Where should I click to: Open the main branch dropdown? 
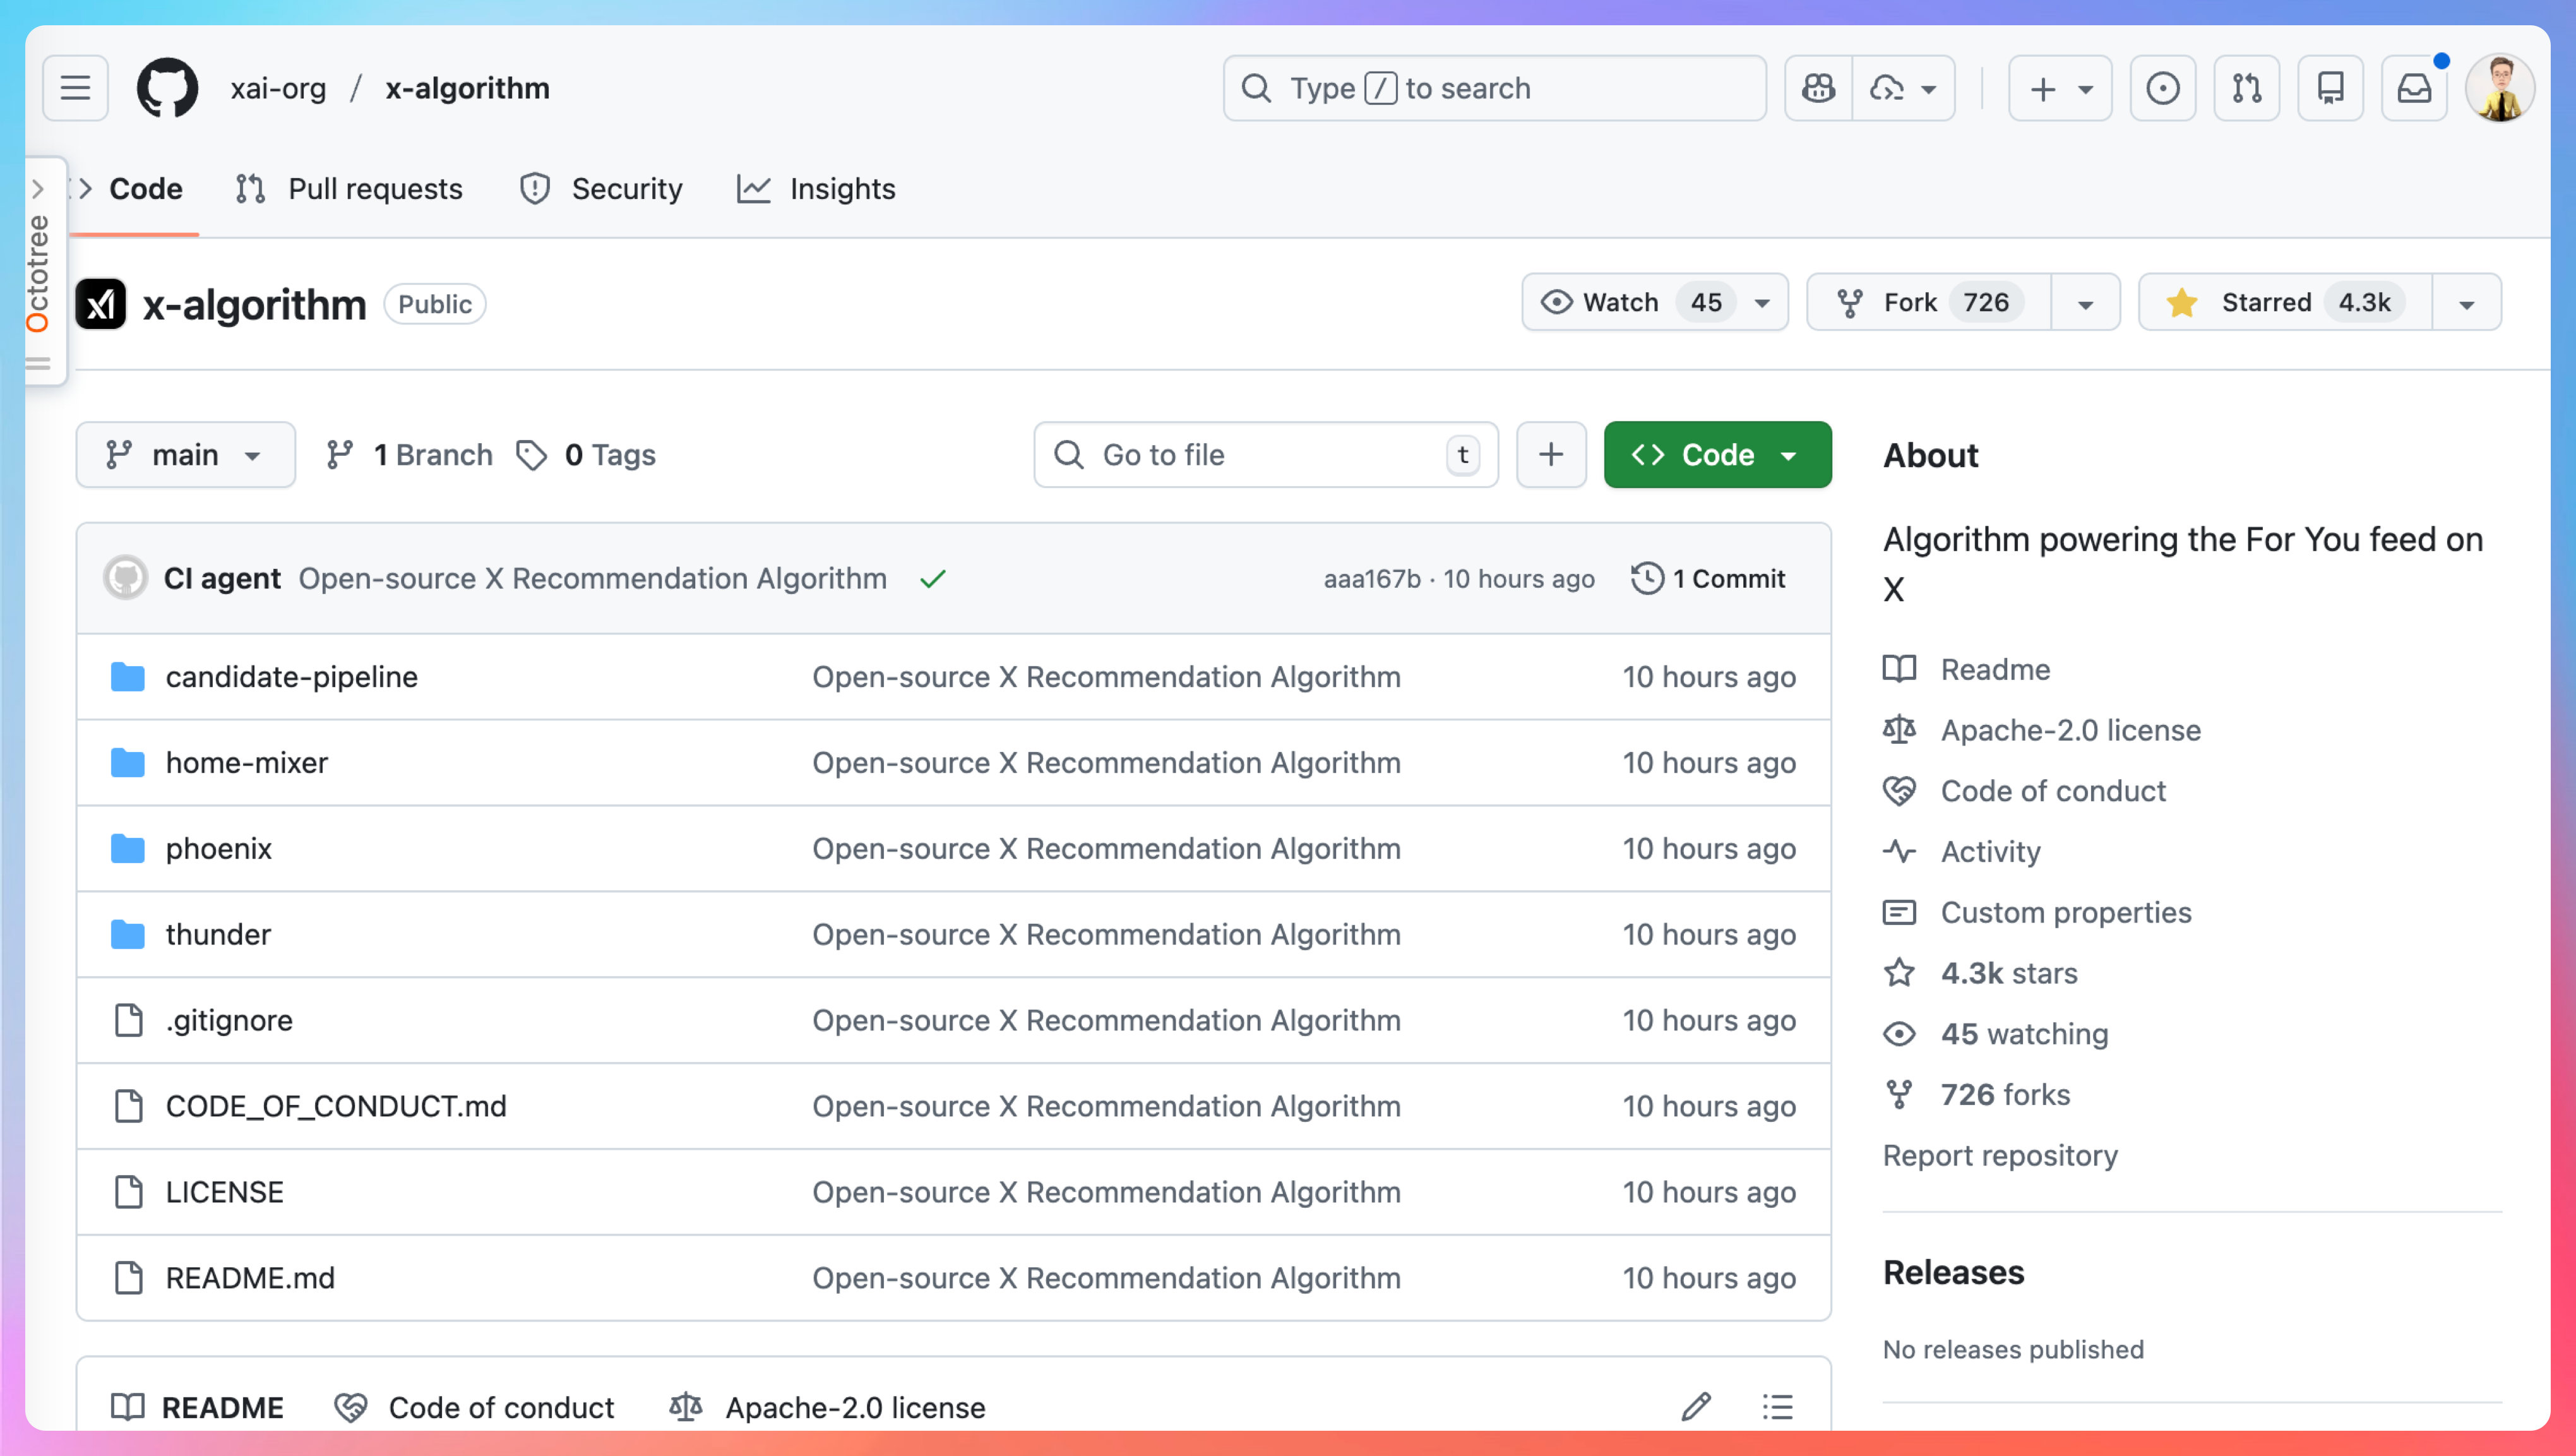pos(185,455)
